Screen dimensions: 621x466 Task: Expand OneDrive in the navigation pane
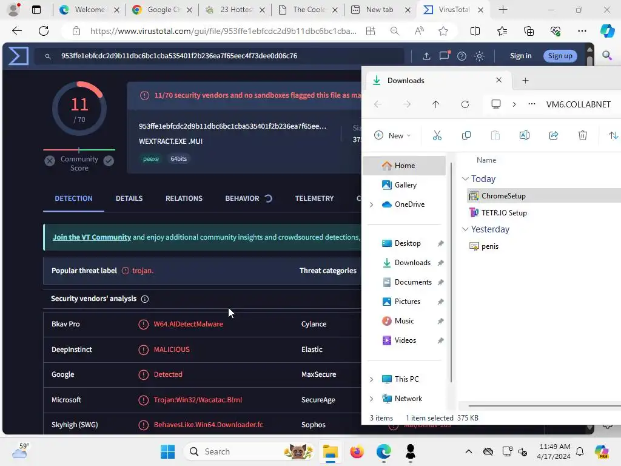pos(371,204)
